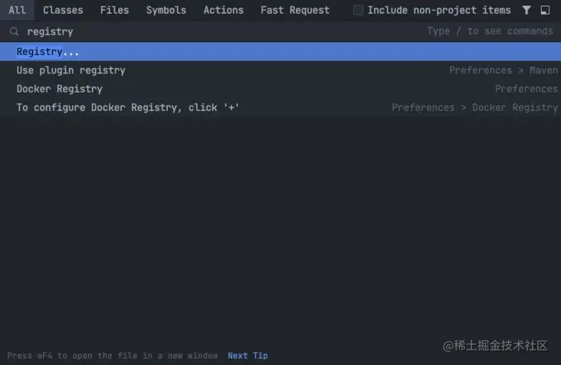This screenshot has width=561, height=365.
Task: Click the 'Press ⌥F4' tip text
Action: [112, 356]
